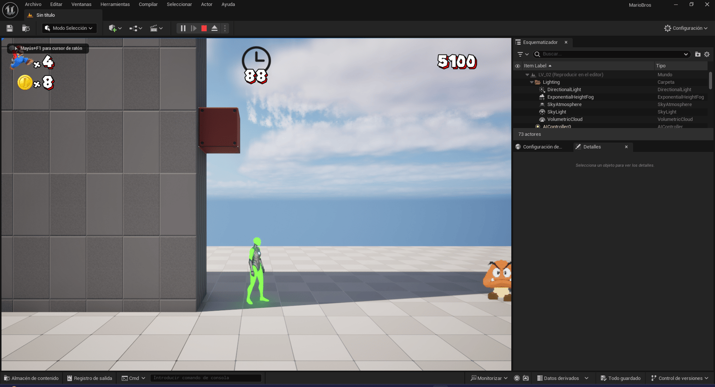Click the '73 actores' count text
The width and height of the screenshot is (715, 387).
point(529,134)
